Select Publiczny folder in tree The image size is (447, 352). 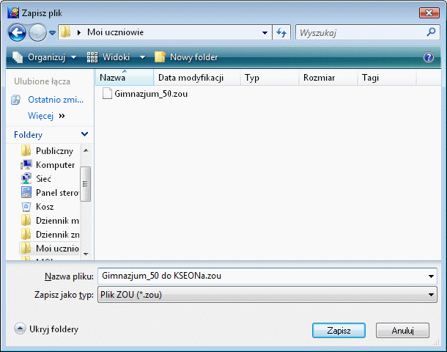[x=54, y=151]
